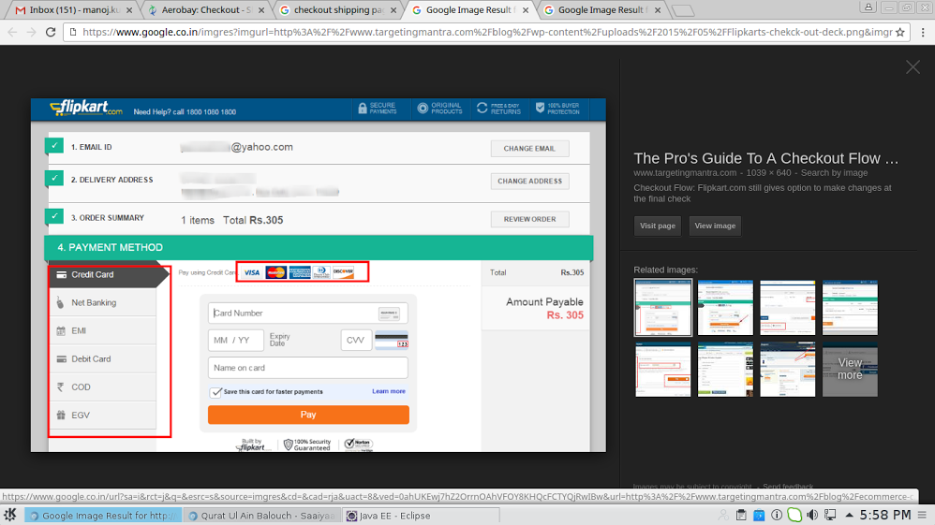Open a new tab with the new-tab button
The height and width of the screenshot is (525, 935).
[682, 10]
